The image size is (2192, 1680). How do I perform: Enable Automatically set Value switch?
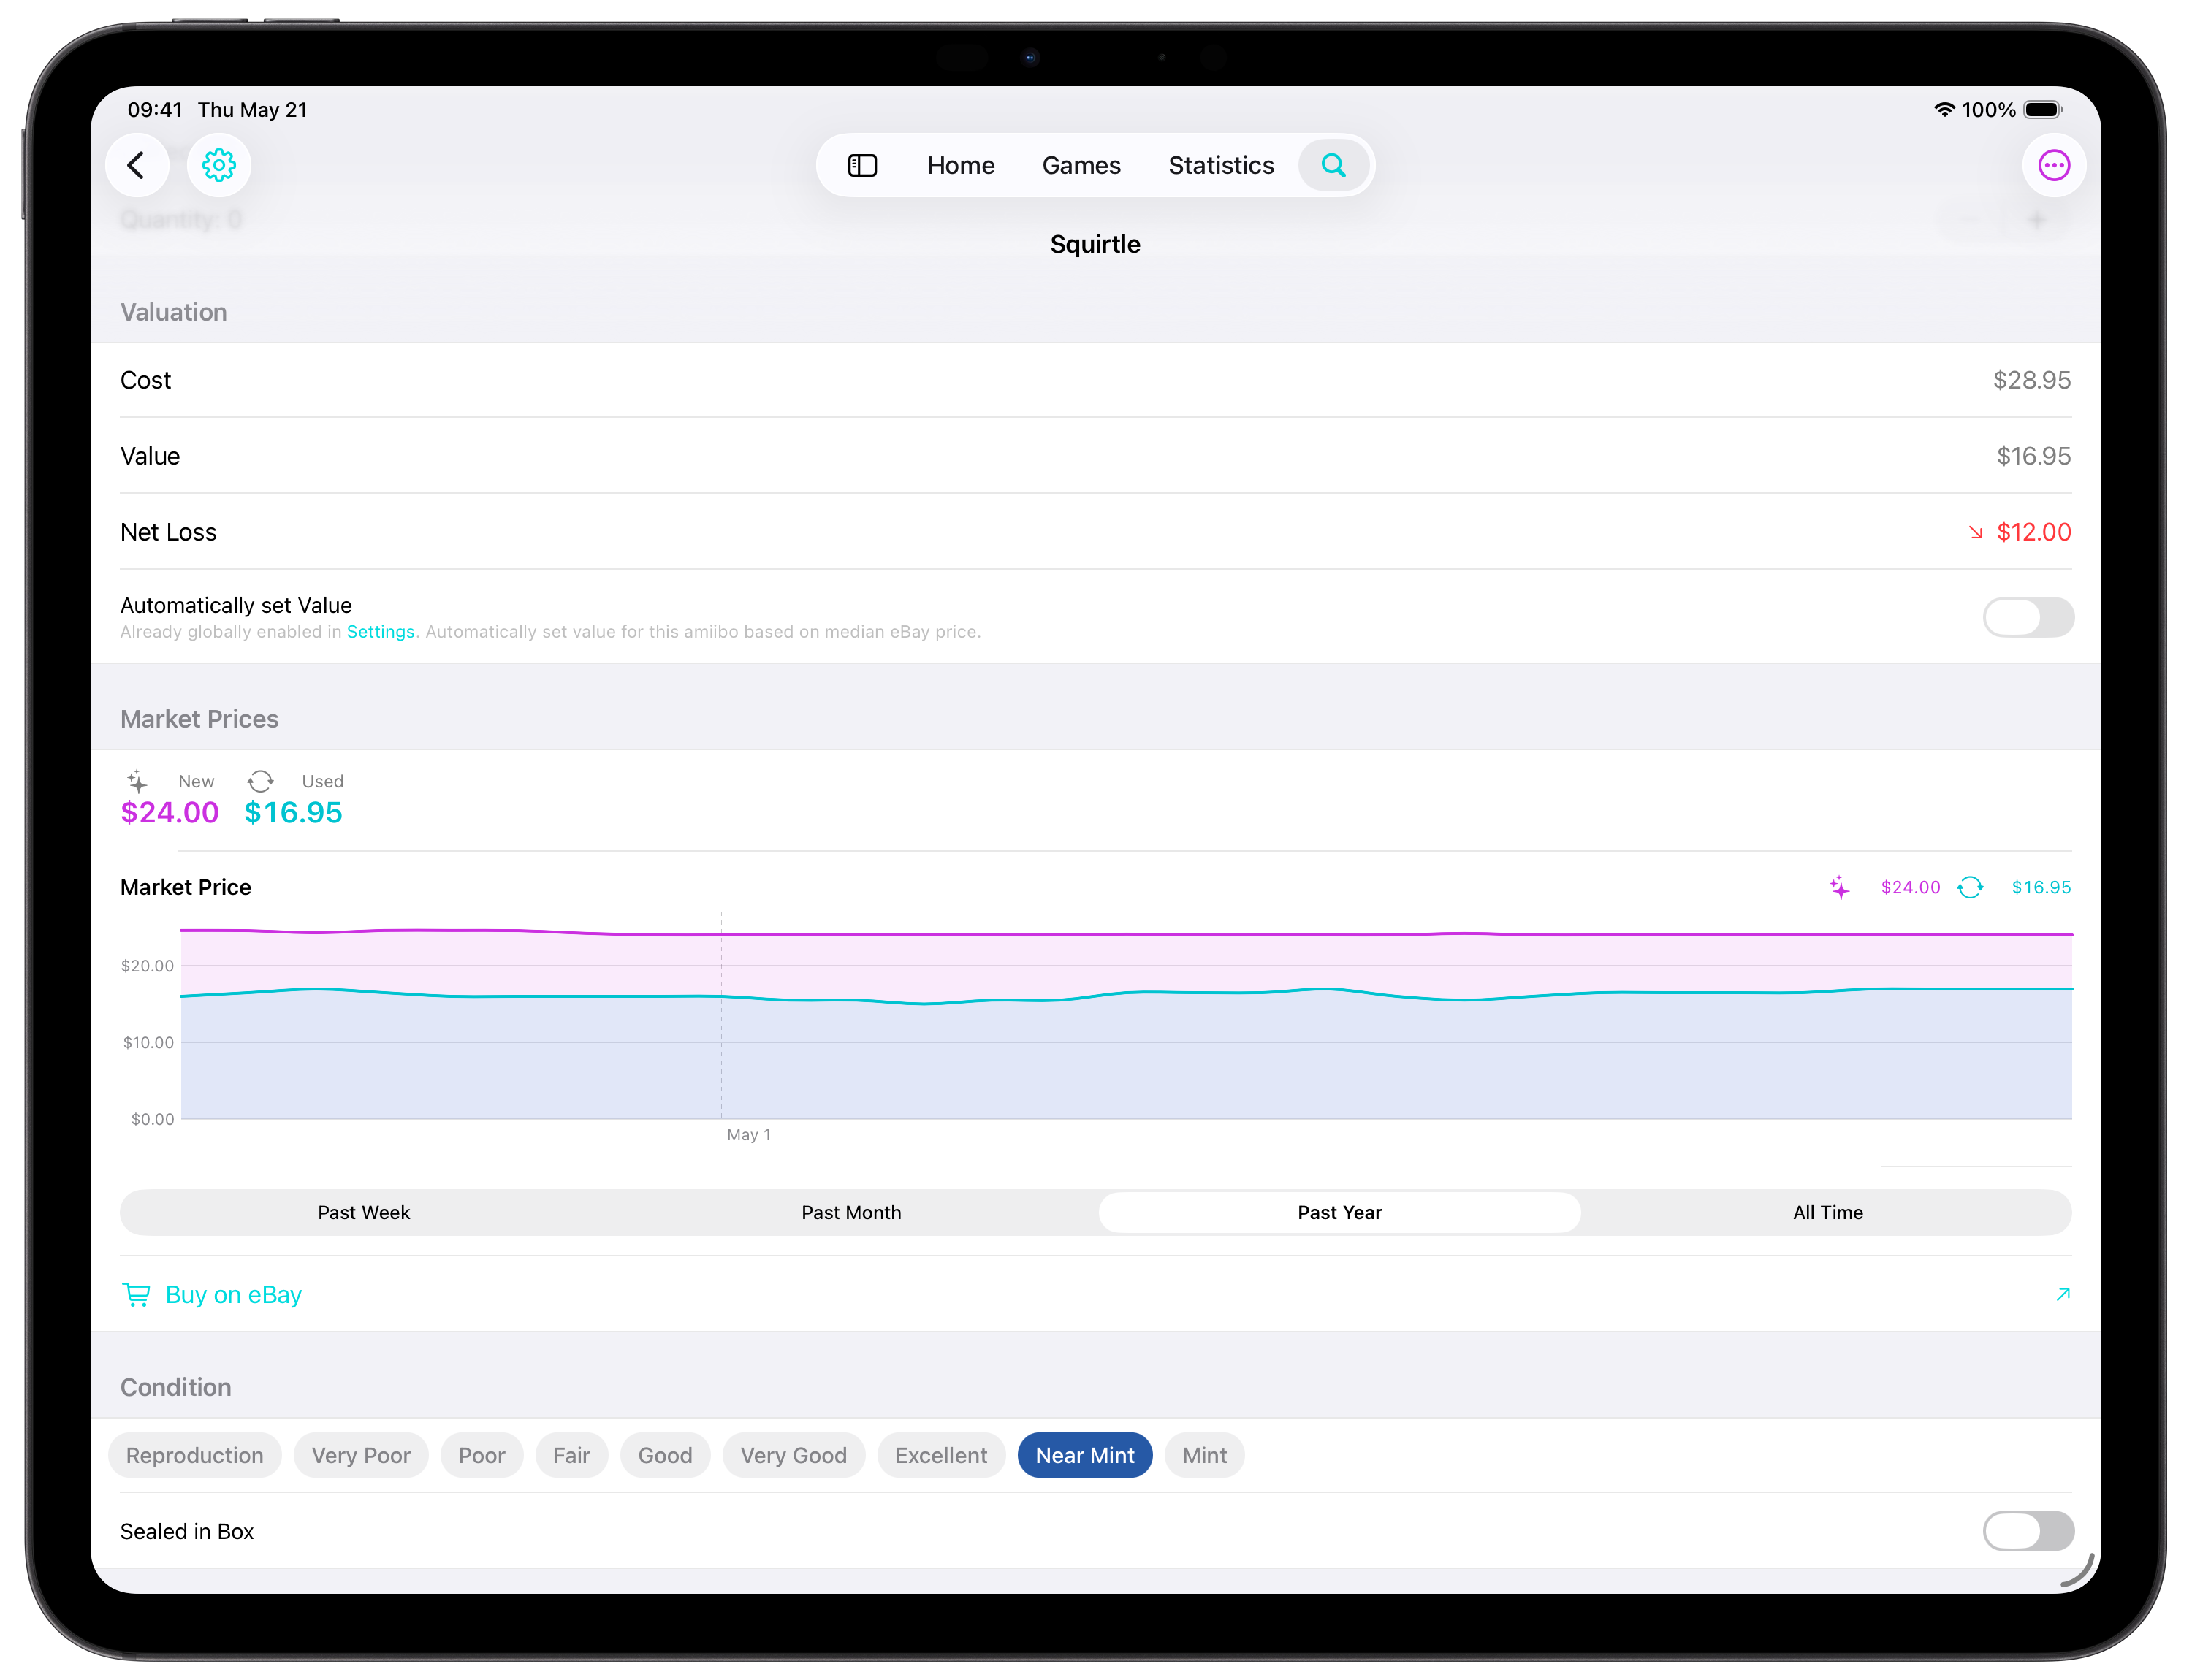2028,617
